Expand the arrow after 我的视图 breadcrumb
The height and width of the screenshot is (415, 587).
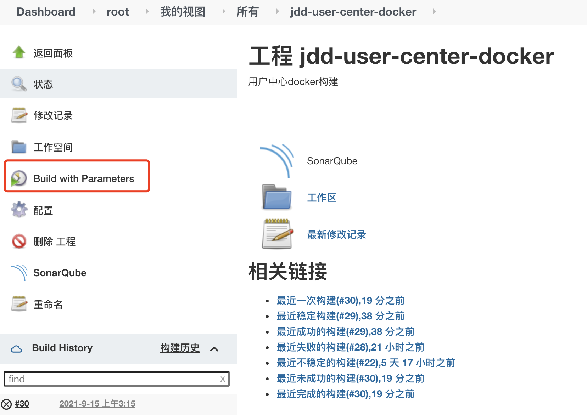224,11
